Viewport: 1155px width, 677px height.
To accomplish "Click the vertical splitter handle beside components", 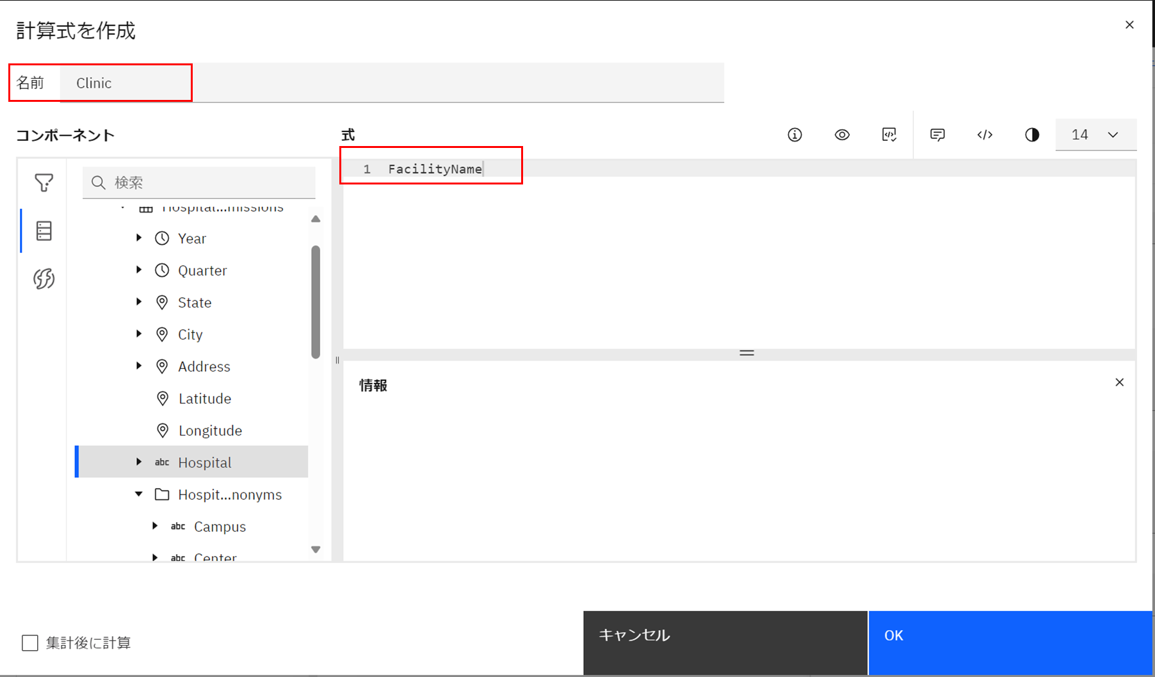I will 337,360.
